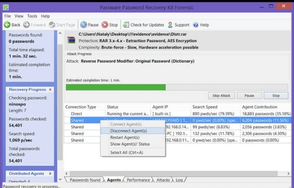The width and height of the screenshot is (294, 188).
Task: Click the Forward arrow icon
Action: (26, 25)
